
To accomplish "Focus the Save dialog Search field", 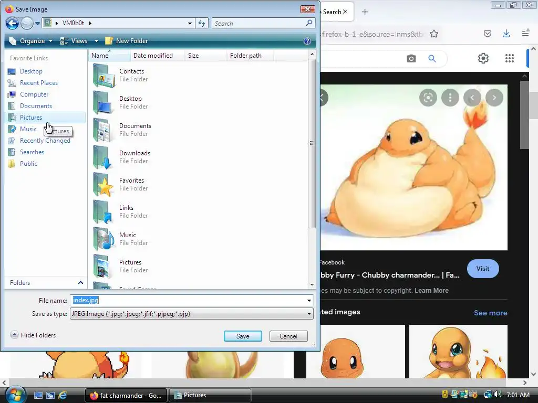I will 258,23.
